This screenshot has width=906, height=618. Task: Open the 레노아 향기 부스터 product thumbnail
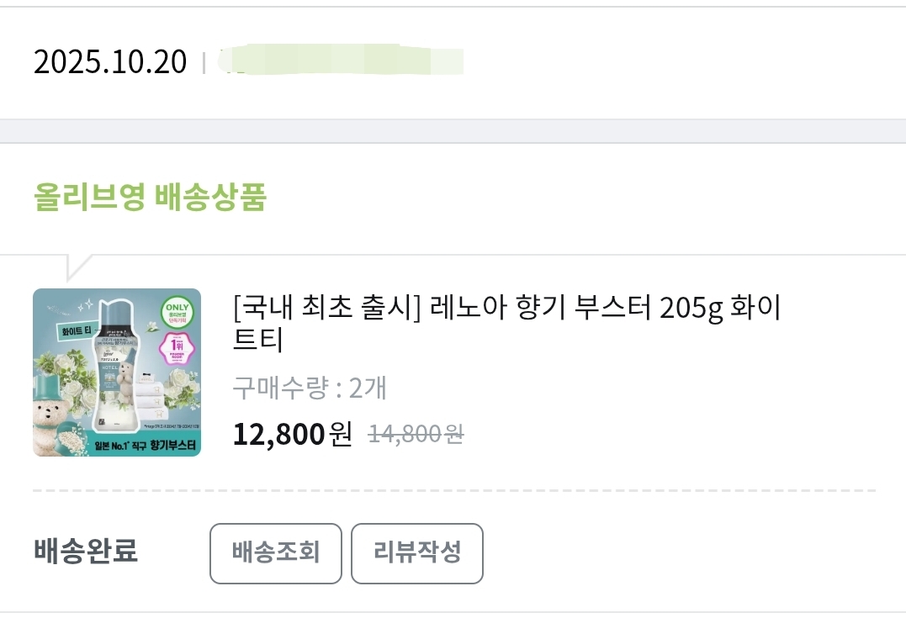tap(117, 372)
